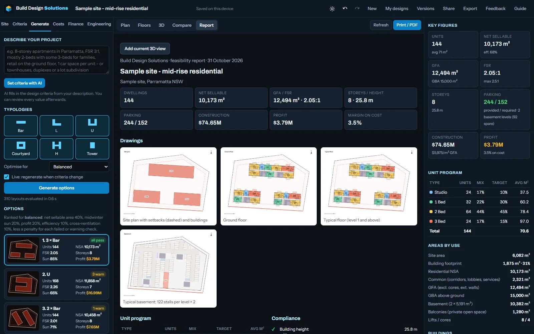The width and height of the screenshot is (534, 334).
Task: Select the 2. U option card
Action: click(56, 284)
